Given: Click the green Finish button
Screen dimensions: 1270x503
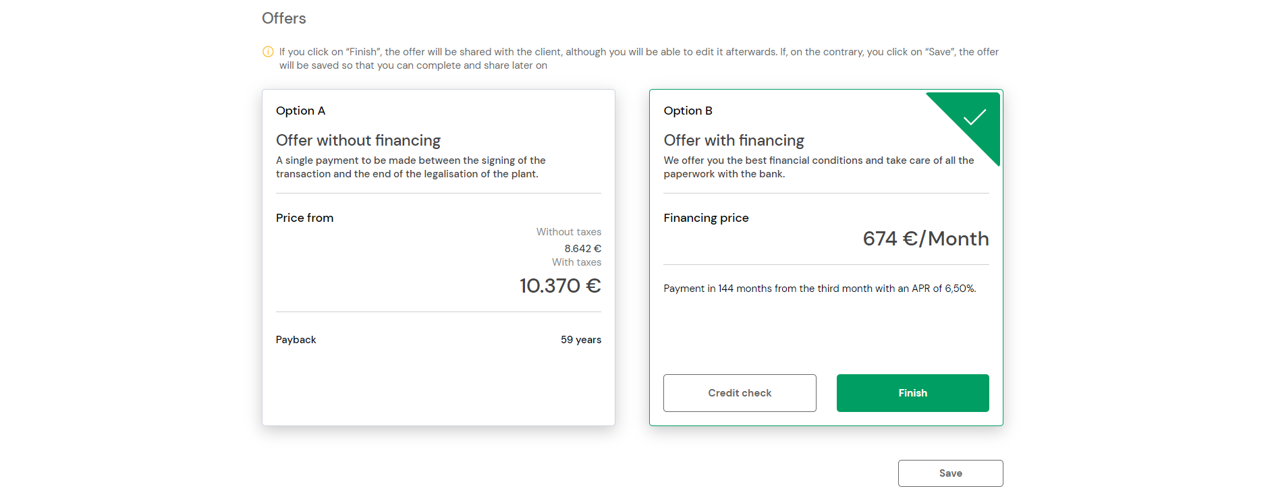Looking at the screenshot, I should pyautogui.click(x=913, y=393).
